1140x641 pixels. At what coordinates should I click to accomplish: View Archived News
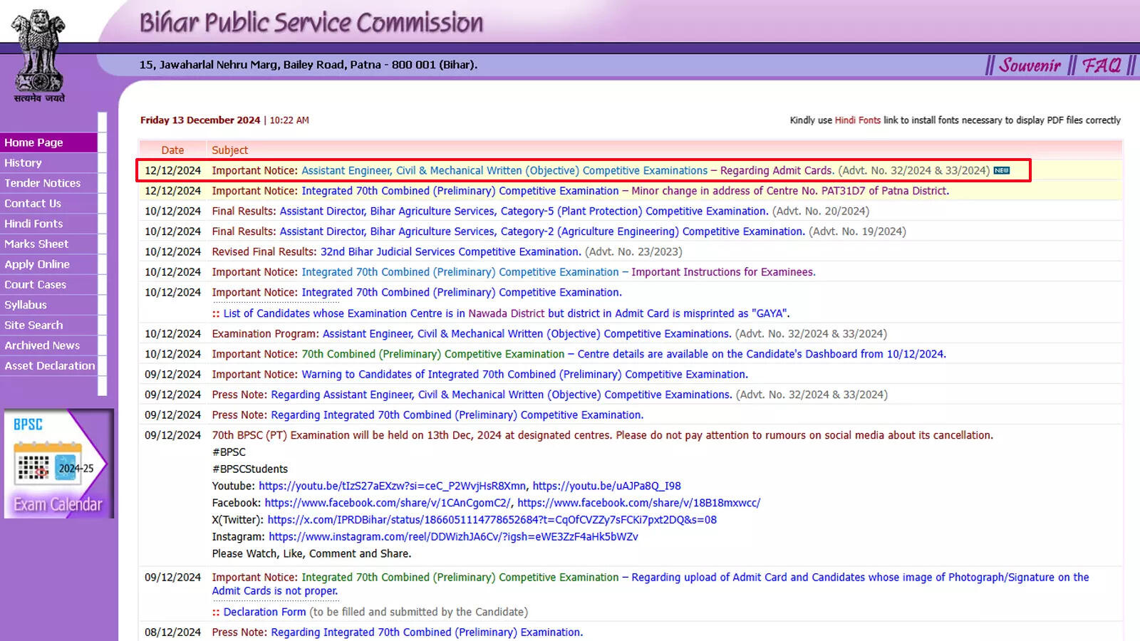tap(43, 345)
